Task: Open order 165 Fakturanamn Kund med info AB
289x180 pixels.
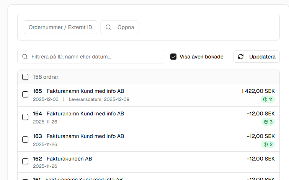Action: [x=149, y=95]
